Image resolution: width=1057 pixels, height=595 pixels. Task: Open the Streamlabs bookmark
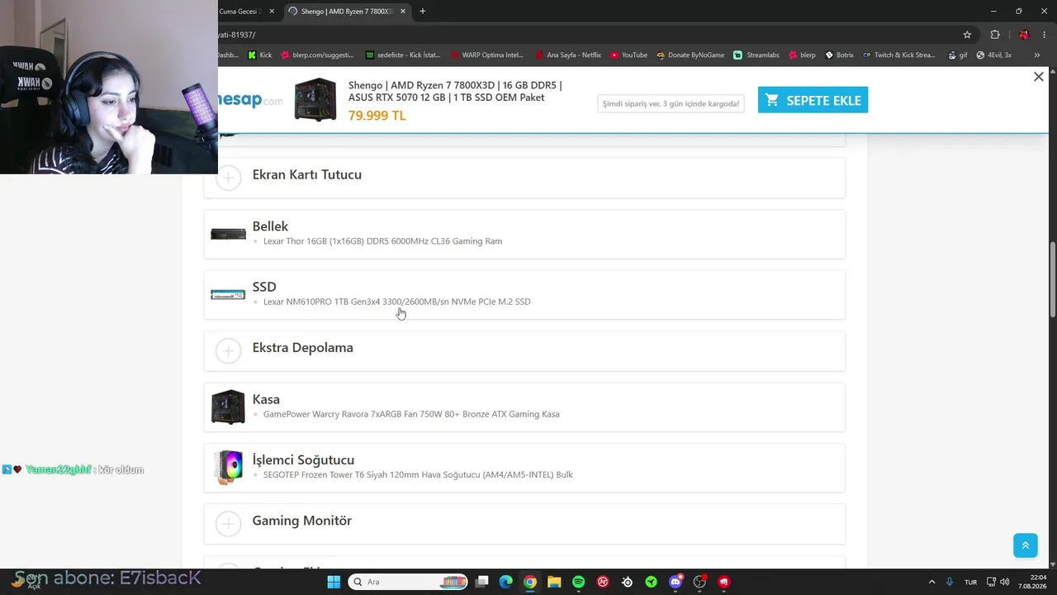pyautogui.click(x=756, y=55)
